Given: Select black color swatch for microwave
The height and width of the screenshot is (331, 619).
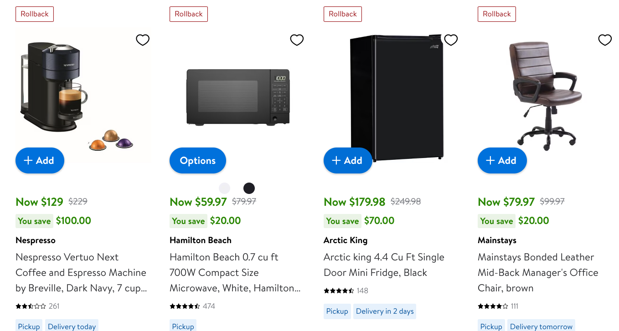Looking at the screenshot, I should (x=249, y=188).
